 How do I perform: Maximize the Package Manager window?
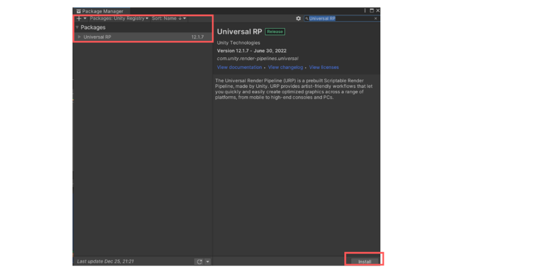tap(371, 10)
